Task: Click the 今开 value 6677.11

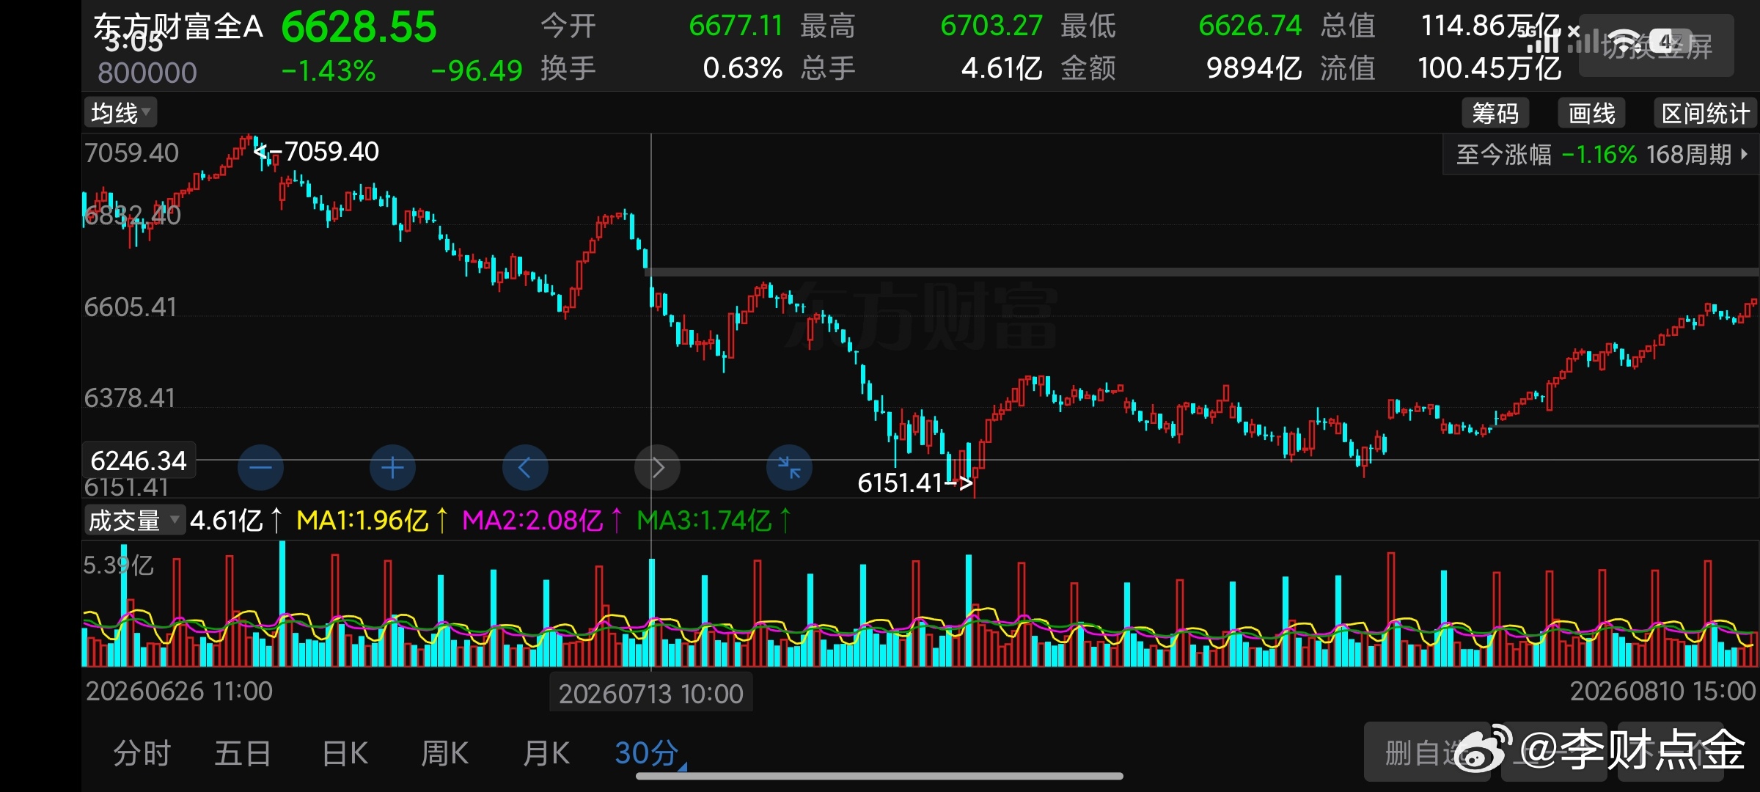Action: click(x=736, y=26)
